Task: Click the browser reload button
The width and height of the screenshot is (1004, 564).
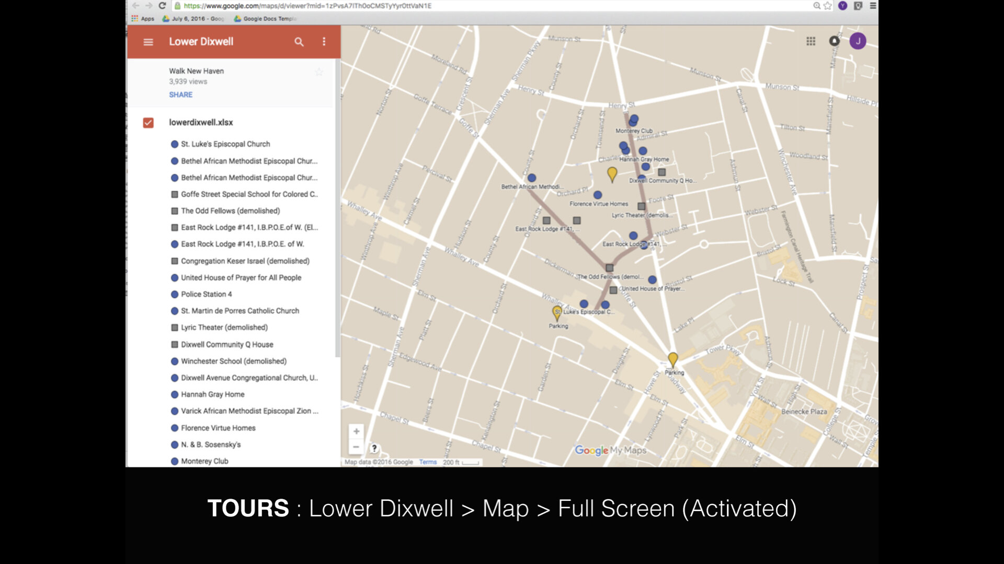Action: [162, 6]
